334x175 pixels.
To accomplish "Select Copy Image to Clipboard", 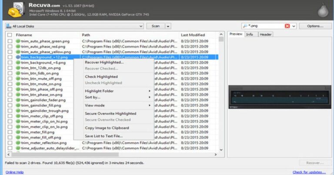I will [x=107, y=128].
